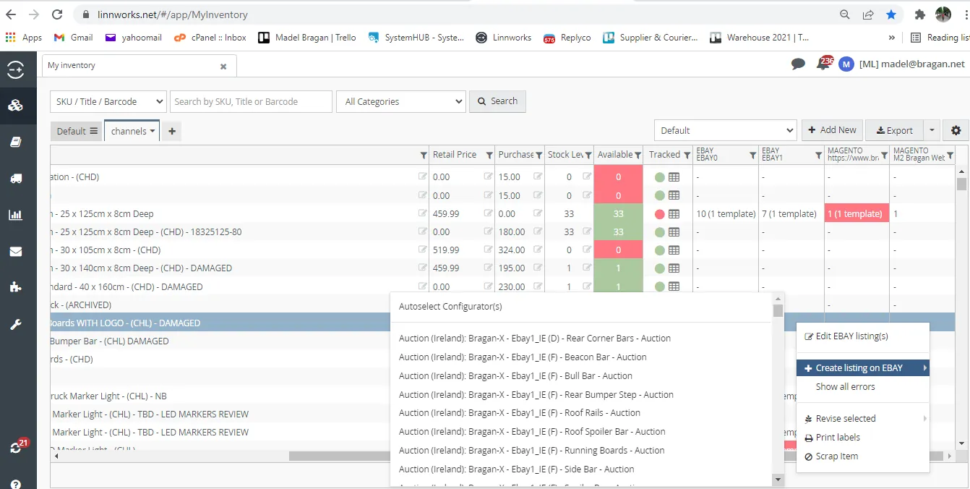
Task: Toggle tracked indicator in the 180.00 purchase row
Action: [x=659, y=232]
